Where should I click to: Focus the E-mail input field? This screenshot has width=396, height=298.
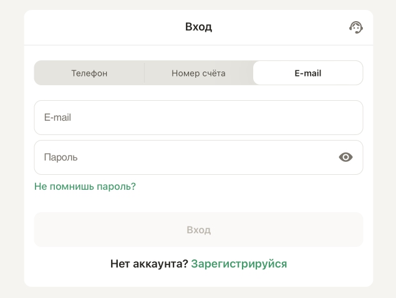tap(198, 118)
